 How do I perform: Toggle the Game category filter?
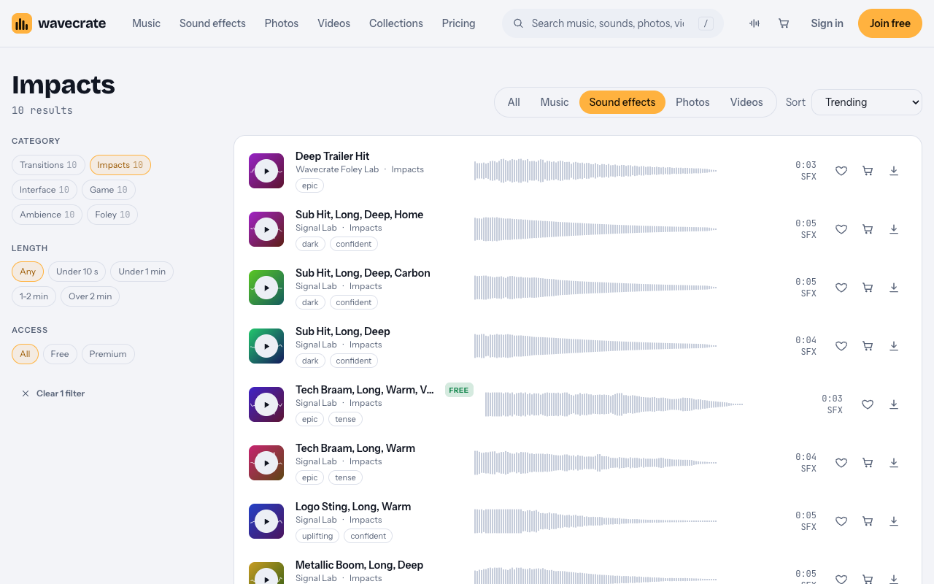[109, 190]
